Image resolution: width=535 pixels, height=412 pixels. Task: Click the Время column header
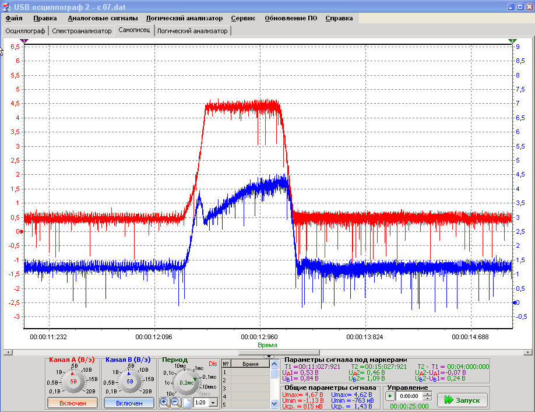point(250,364)
